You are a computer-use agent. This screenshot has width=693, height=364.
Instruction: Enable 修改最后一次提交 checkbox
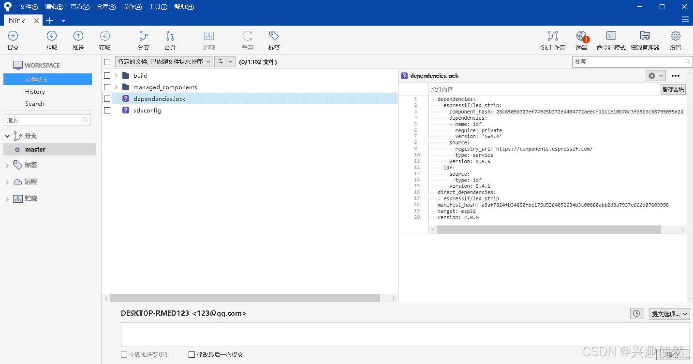192,354
